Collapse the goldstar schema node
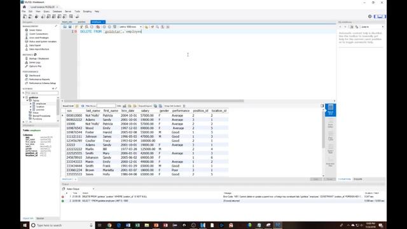The height and width of the screenshot is (229, 407). pos(24,97)
